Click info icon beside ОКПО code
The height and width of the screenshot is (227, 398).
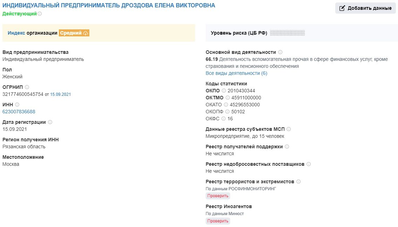(224, 91)
